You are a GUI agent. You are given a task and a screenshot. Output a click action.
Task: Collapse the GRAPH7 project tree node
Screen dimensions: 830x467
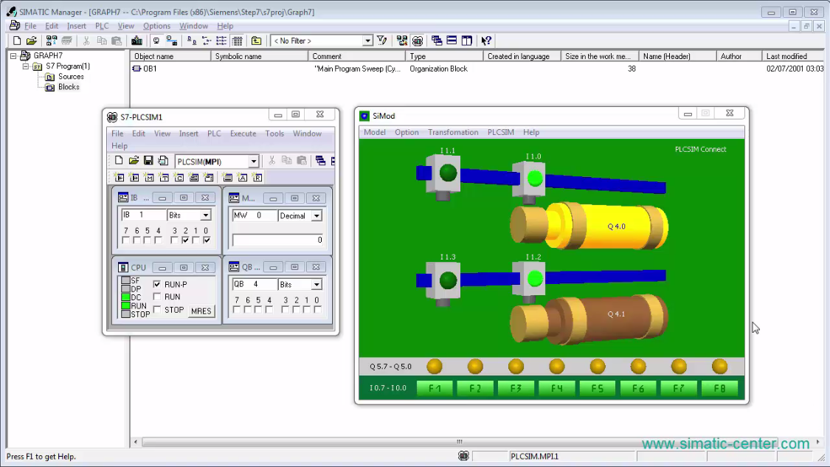[13, 55]
